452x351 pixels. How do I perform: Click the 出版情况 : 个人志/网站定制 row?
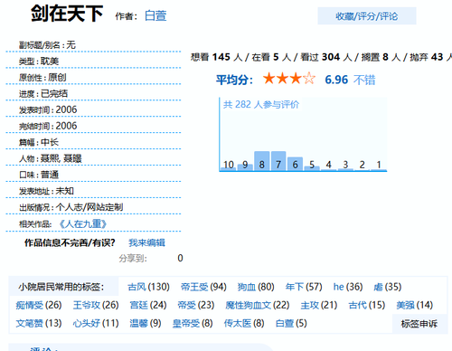(x=93, y=207)
